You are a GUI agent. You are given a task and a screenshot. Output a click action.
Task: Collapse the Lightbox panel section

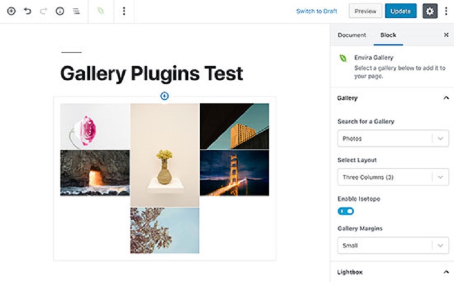click(445, 272)
